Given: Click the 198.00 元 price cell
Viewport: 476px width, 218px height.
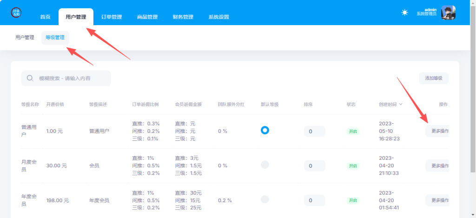Looking at the screenshot, I should [58, 200].
